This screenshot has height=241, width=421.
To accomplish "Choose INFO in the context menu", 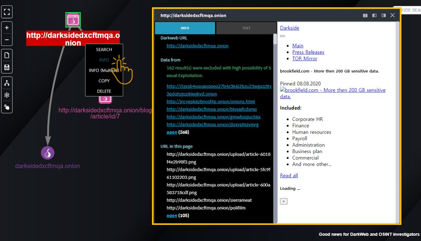I will 104,60.
